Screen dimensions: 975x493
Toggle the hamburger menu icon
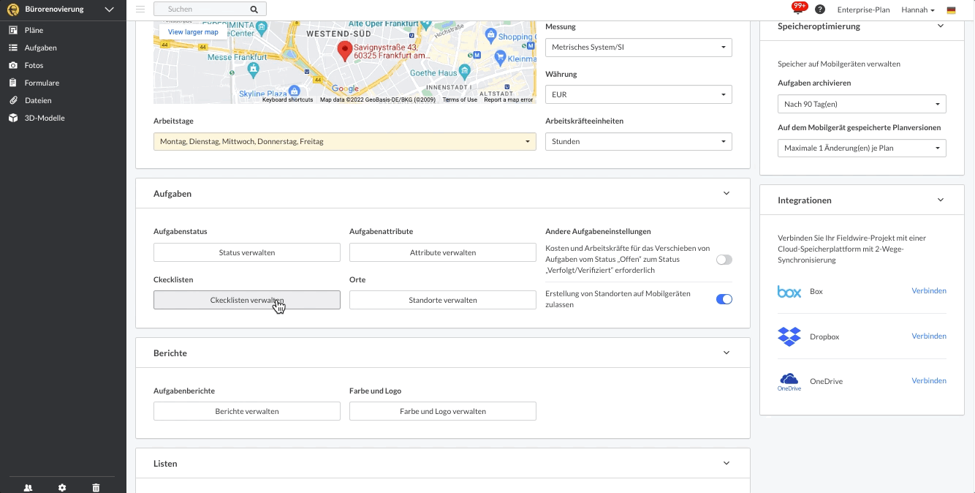(140, 10)
